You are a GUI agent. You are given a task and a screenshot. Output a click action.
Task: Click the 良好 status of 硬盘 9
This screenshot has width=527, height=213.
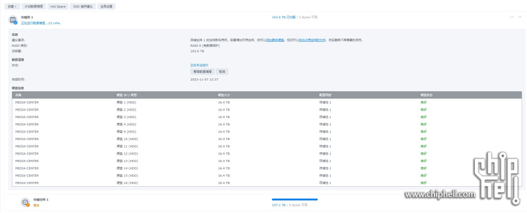423,131
